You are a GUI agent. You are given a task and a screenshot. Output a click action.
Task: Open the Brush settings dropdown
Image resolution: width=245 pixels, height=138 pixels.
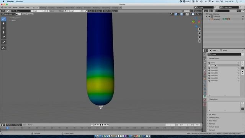pos(91,11)
